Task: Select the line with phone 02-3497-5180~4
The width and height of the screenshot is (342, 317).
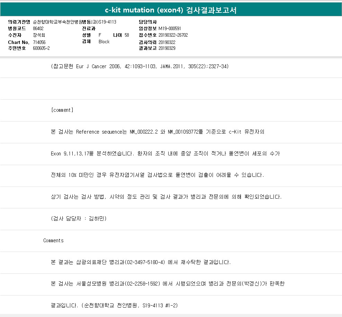Action: (x=141, y=262)
